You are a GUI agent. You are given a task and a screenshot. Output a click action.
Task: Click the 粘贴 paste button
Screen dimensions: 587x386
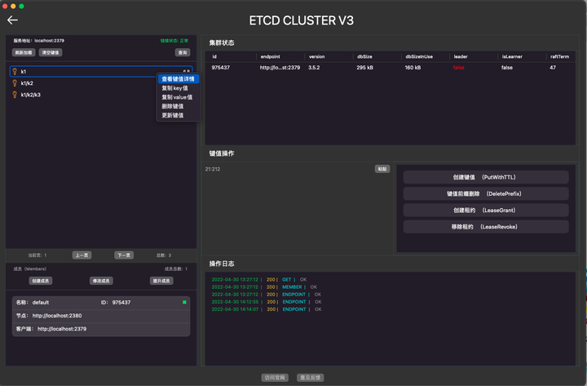coord(382,169)
